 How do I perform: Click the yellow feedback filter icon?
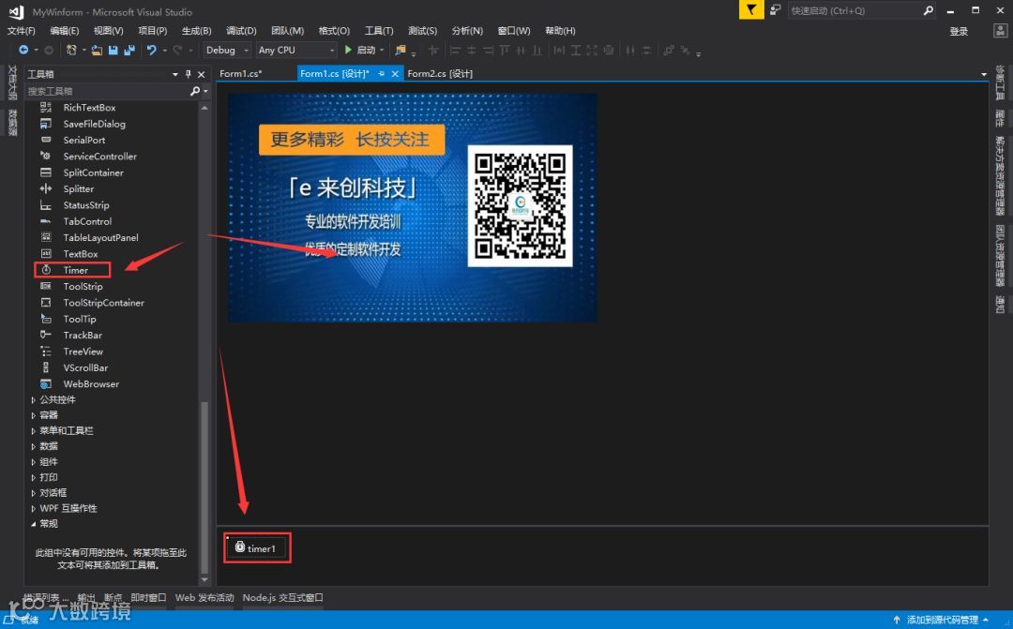[x=751, y=9]
